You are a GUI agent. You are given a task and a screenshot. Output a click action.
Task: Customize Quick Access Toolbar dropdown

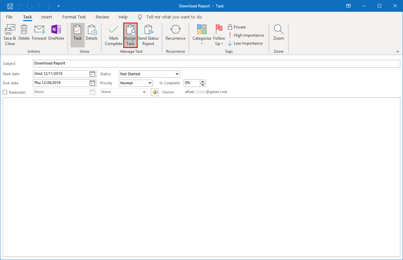[x=59, y=6]
